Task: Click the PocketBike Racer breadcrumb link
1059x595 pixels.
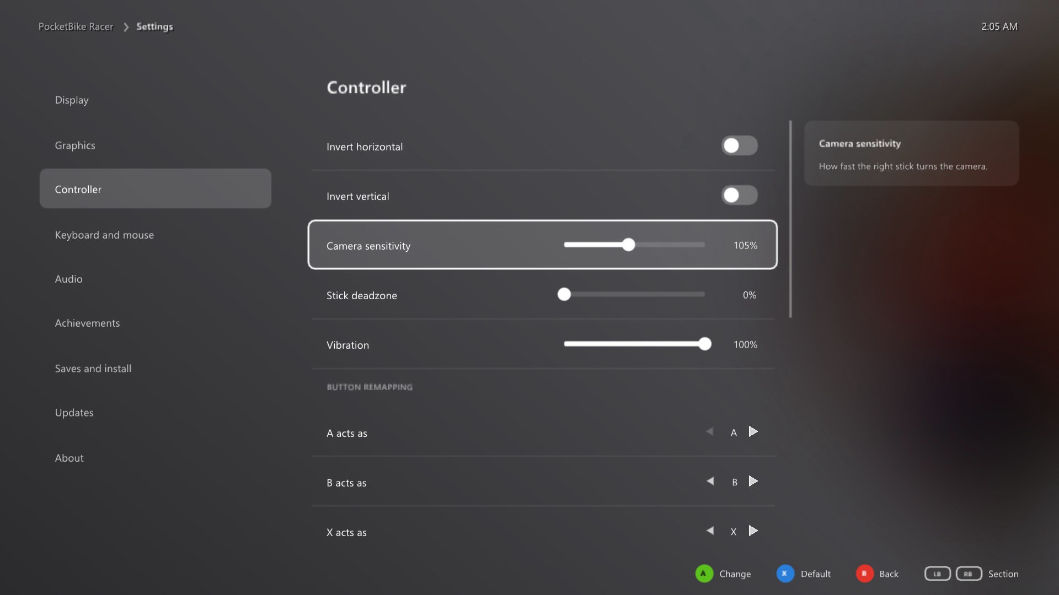Action: coord(76,26)
